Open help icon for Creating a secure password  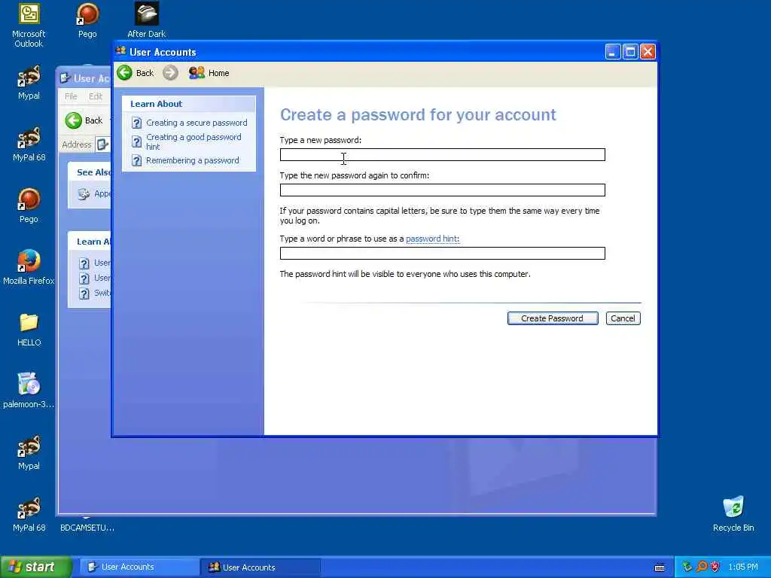point(137,123)
